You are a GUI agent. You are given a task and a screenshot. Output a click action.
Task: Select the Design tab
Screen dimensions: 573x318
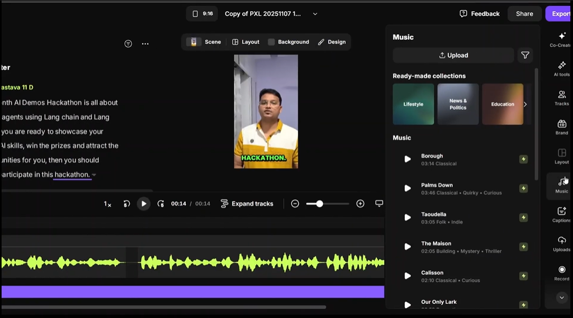(331, 42)
